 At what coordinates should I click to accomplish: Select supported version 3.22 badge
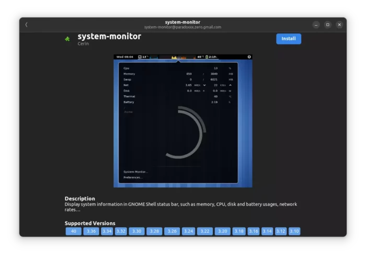(205, 231)
